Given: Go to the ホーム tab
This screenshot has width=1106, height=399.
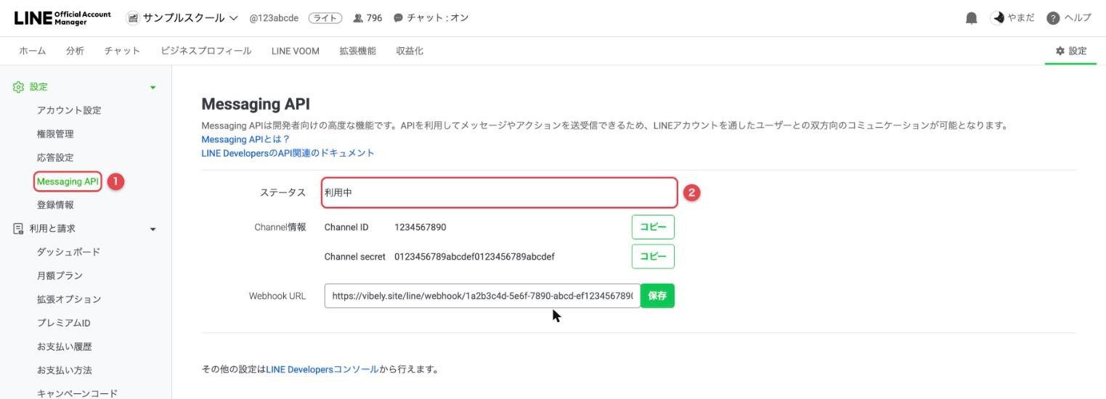Looking at the screenshot, I should 33,51.
